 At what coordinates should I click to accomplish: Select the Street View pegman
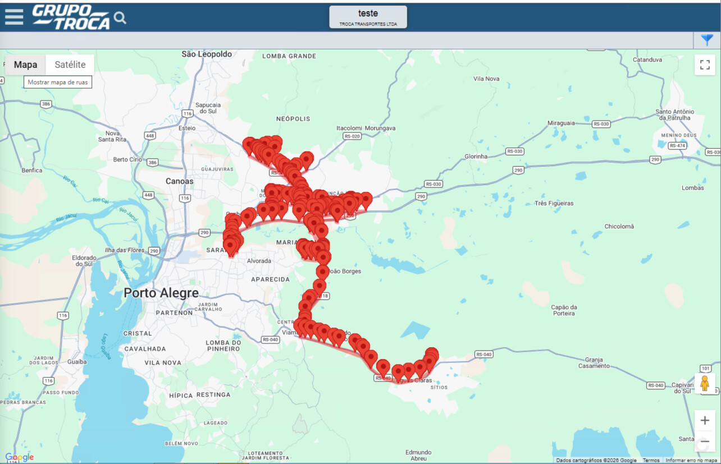coord(705,384)
